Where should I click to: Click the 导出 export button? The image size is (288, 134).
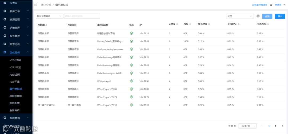point(280,16)
